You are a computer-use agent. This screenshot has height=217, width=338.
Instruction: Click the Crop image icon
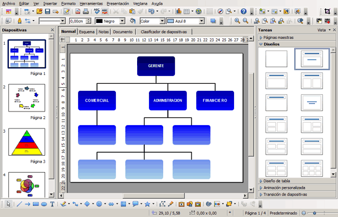327,11
